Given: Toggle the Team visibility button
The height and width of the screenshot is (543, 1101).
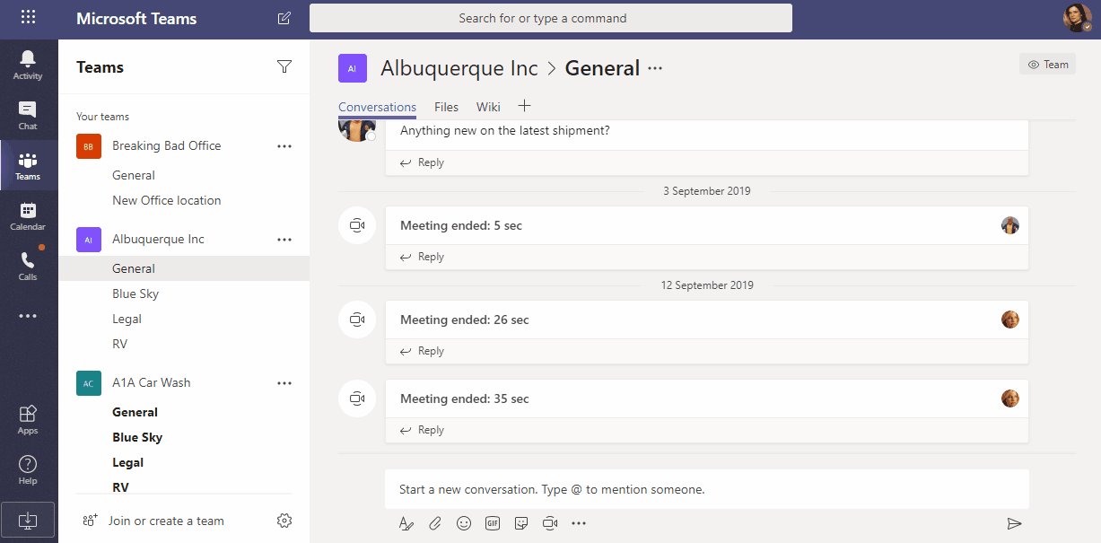Looking at the screenshot, I should pyautogui.click(x=1047, y=64).
